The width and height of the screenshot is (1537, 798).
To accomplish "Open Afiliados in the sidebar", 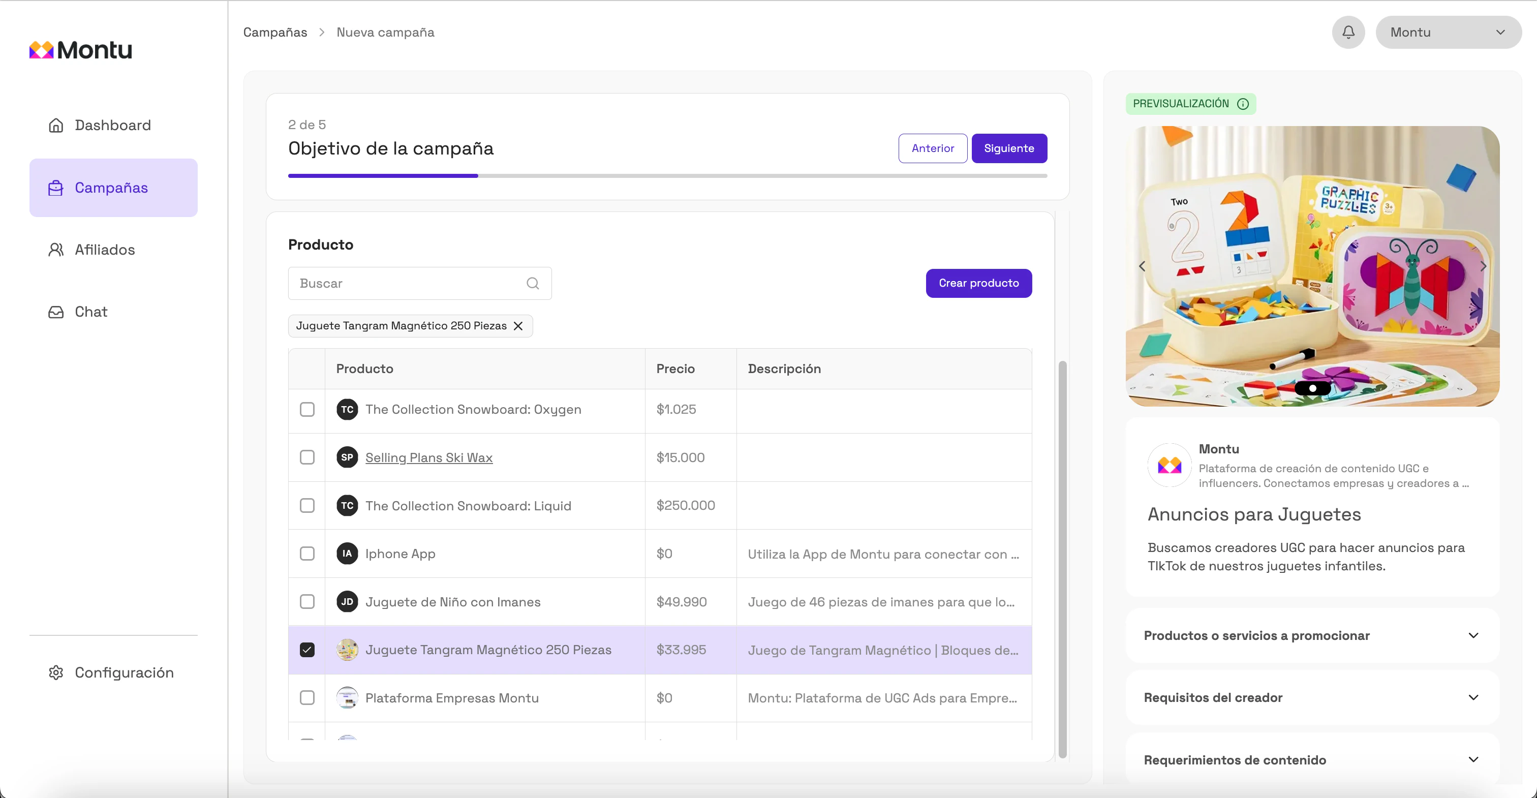I will [113, 250].
